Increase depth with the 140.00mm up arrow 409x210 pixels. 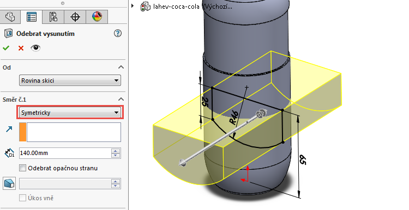point(116,151)
